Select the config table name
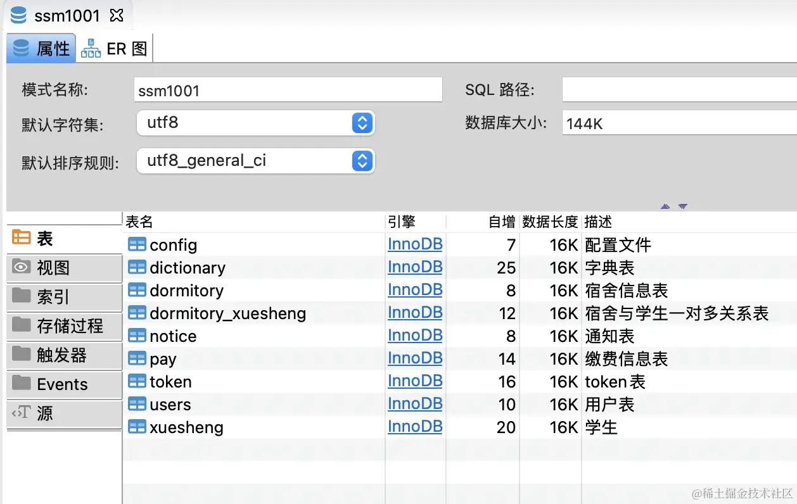The height and width of the screenshot is (504, 797). (174, 246)
